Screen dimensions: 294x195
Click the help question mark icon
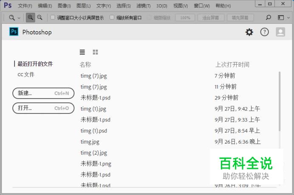point(264,32)
